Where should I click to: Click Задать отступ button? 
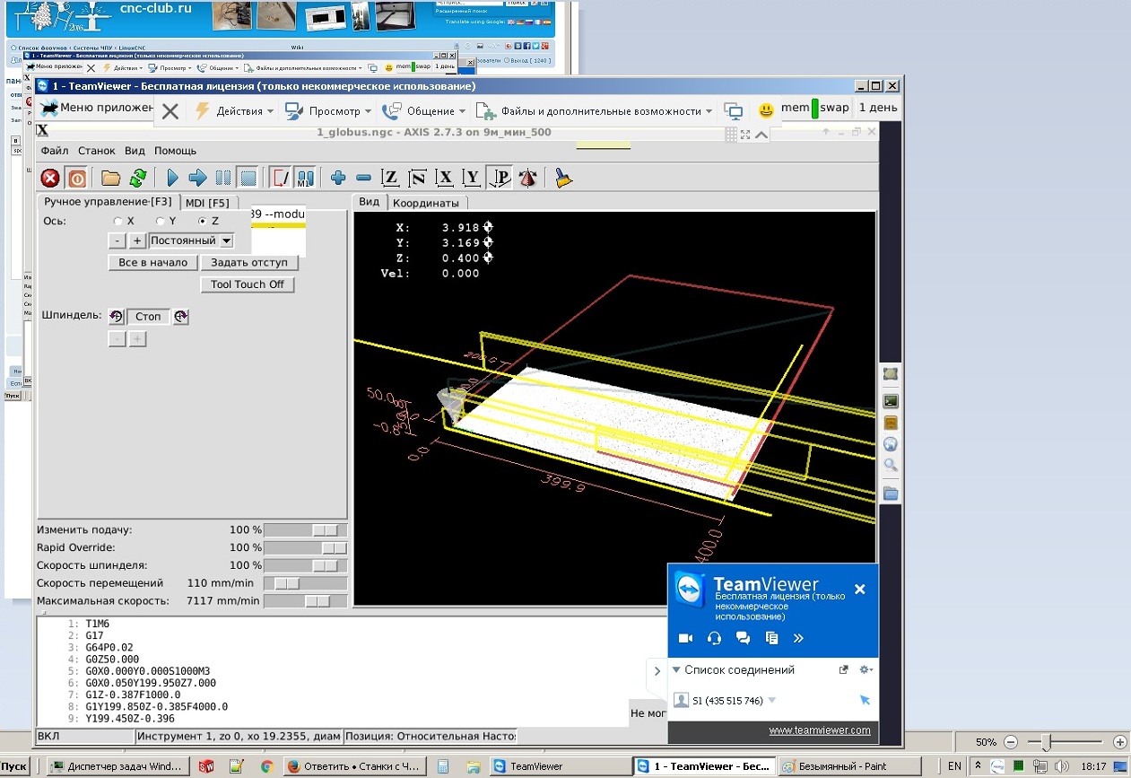(249, 262)
